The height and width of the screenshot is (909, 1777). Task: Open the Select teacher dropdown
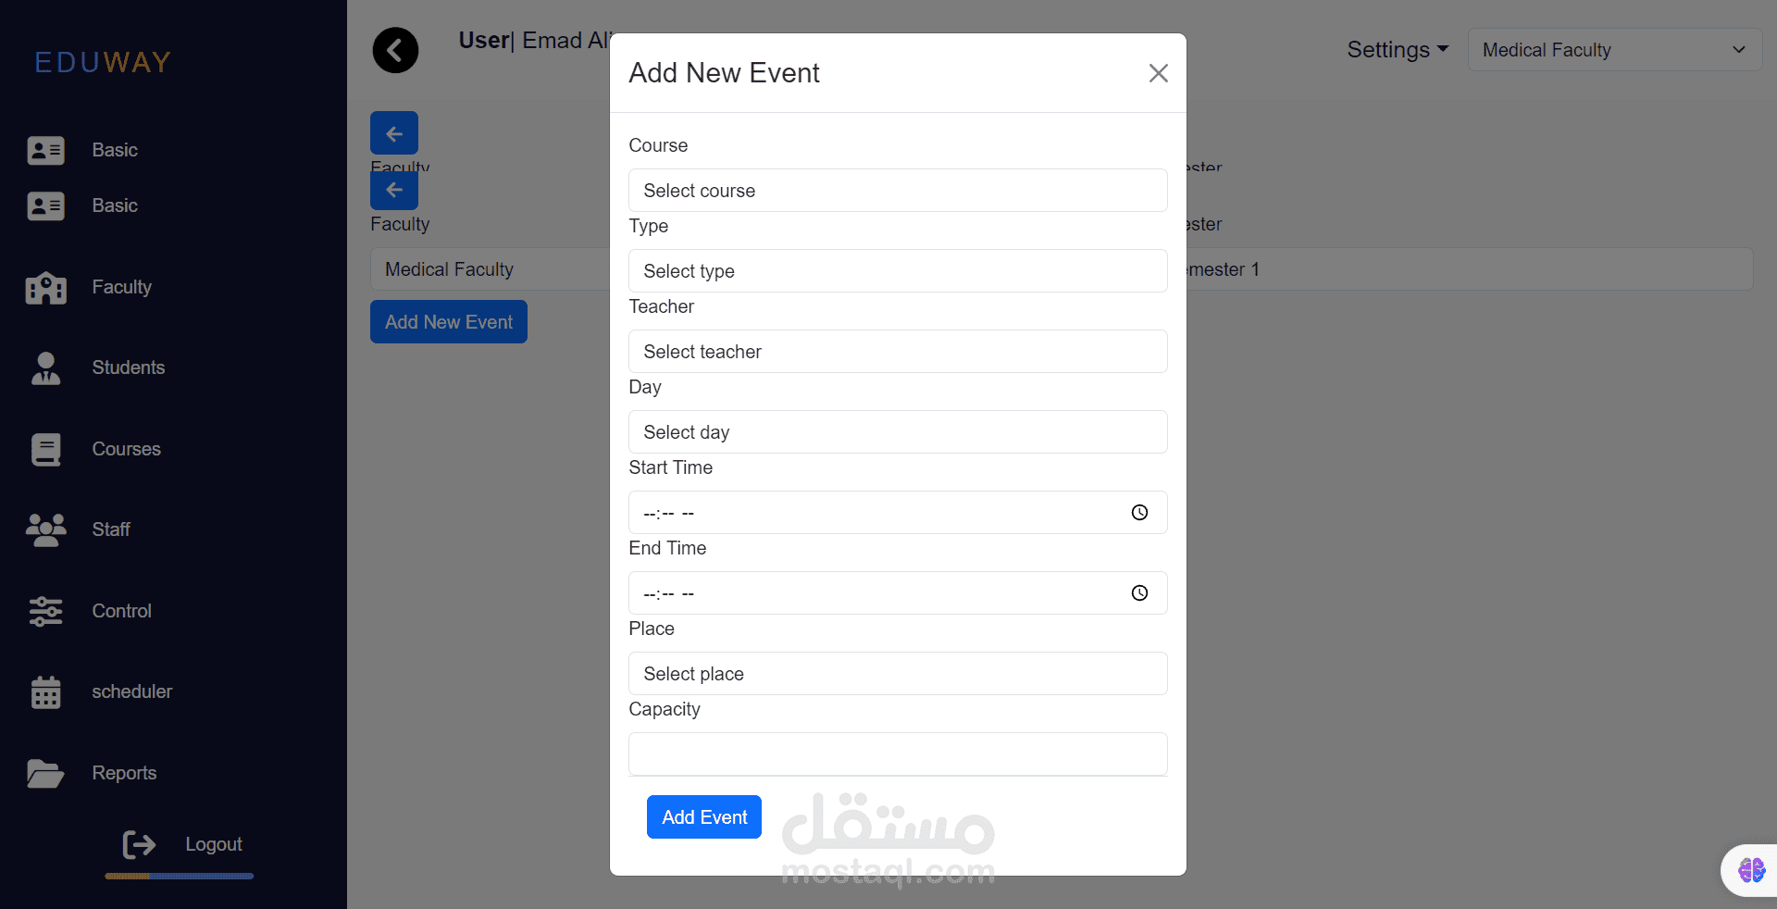coord(898,352)
